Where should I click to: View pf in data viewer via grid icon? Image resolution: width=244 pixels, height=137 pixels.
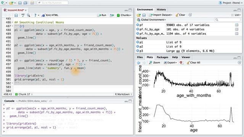237,25
